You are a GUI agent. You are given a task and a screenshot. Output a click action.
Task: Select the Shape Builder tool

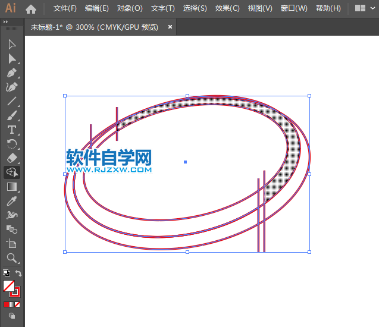point(12,172)
